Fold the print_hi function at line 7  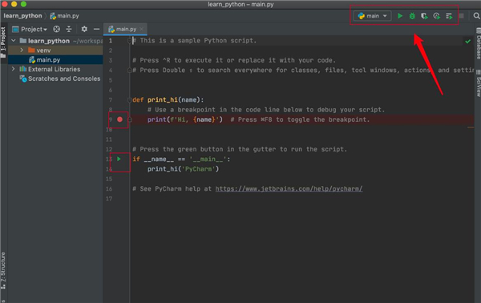tap(129, 99)
